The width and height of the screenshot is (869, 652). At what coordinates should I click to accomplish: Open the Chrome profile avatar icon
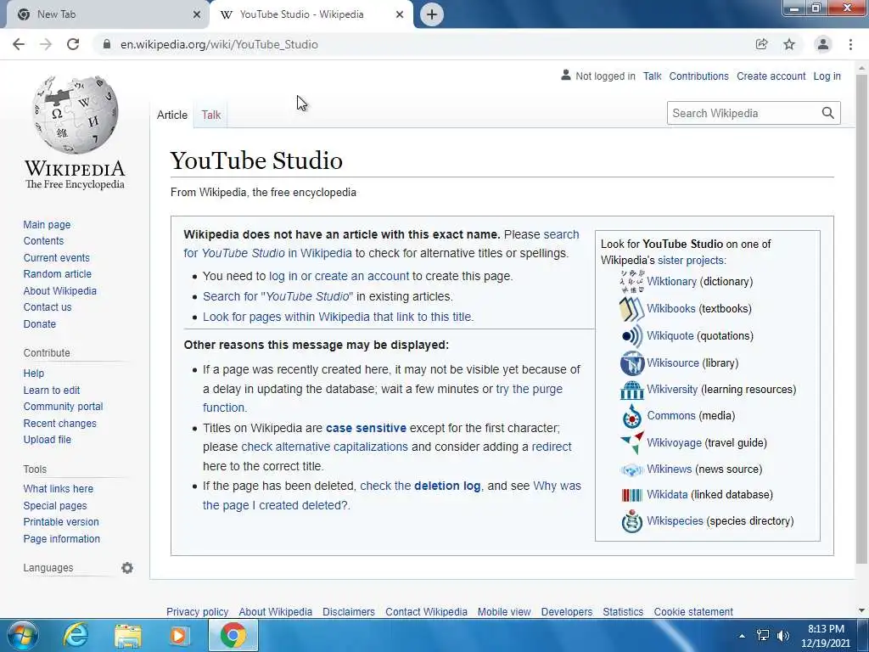point(823,44)
